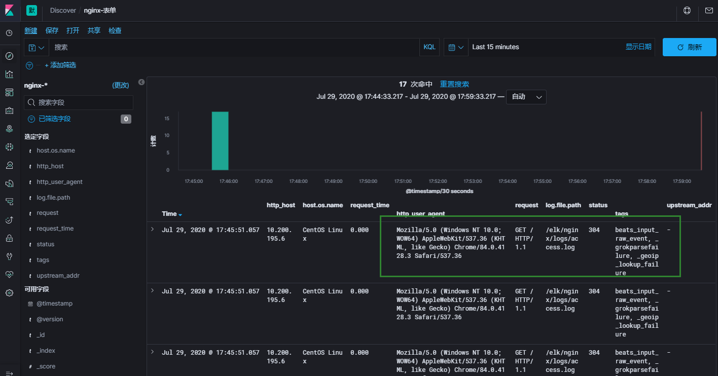This screenshot has width=718, height=376.
Task: Click 重置搜索 link
Action: (x=454, y=84)
